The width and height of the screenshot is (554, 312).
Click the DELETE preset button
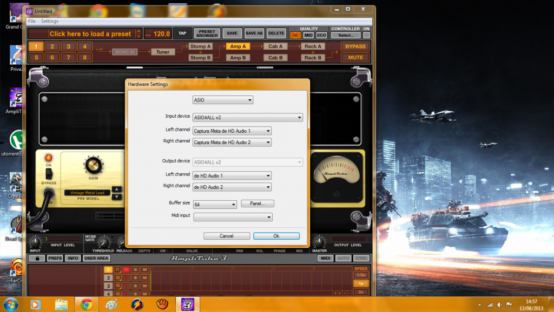[276, 33]
